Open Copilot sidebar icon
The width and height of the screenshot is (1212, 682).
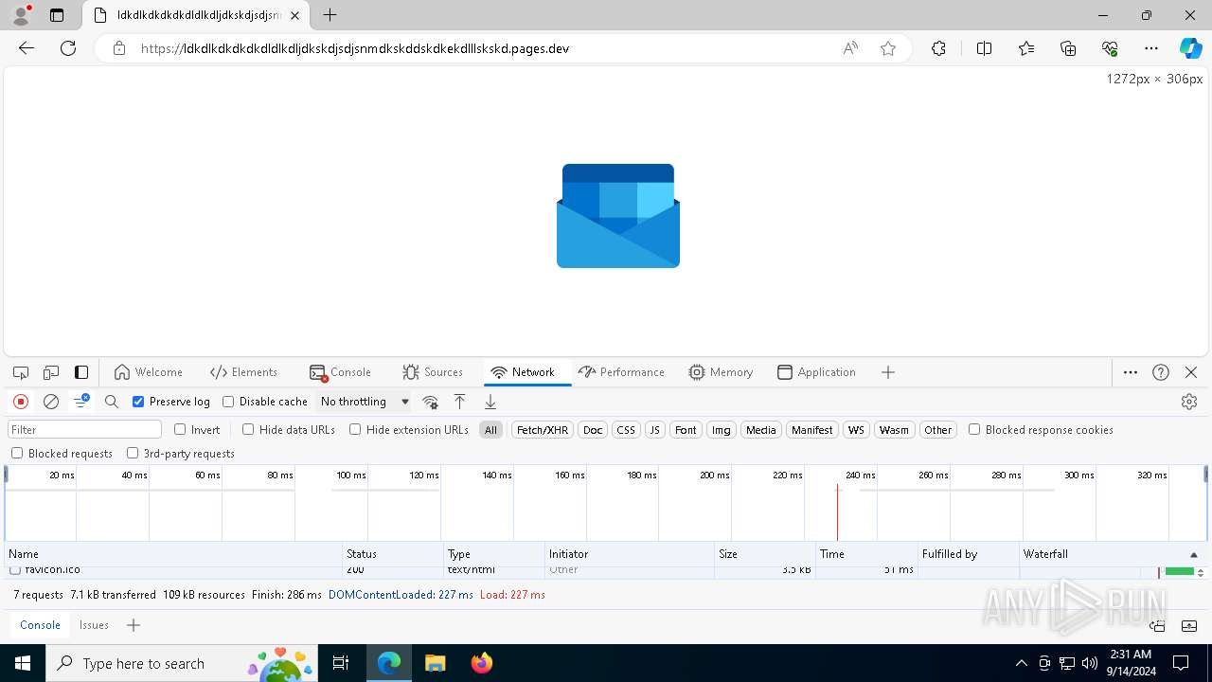(1190, 48)
